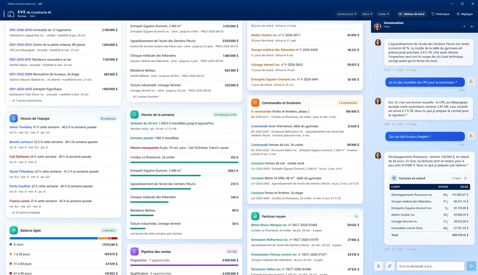The width and height of the screenshot is (478, 275).
Task: Click 'Clinique médicale des Méandres' 1 480 000 $ project
Action: [x=184, y=58]
